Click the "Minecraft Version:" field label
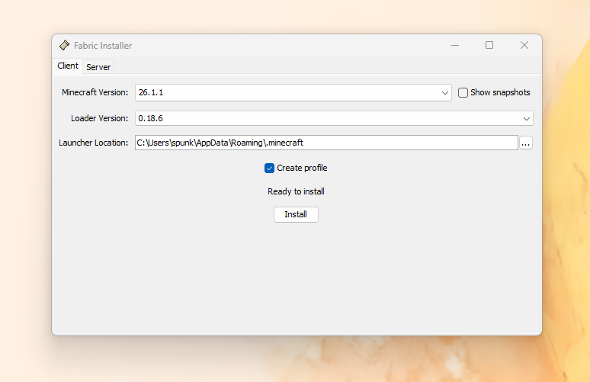Viewport: 590px width, 382px height. point(95,93)
